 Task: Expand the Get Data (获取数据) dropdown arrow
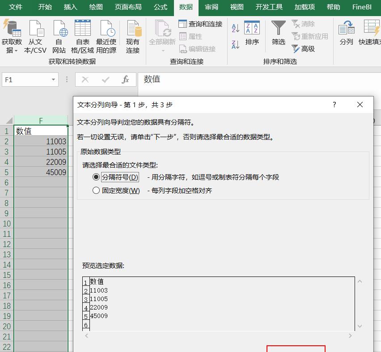[x=16, y=51]
